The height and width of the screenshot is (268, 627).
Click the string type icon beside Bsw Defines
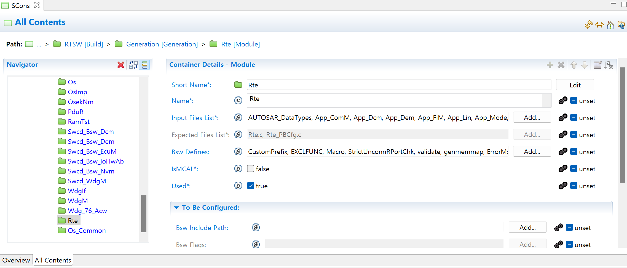point(238,152)
